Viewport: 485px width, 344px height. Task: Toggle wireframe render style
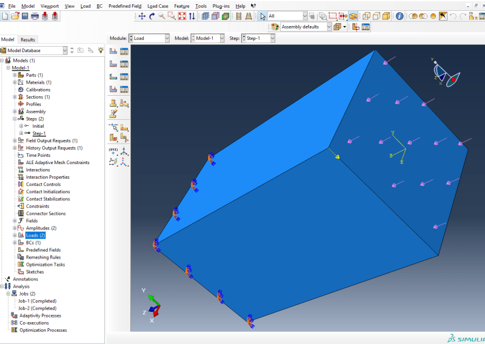point(366,16)
